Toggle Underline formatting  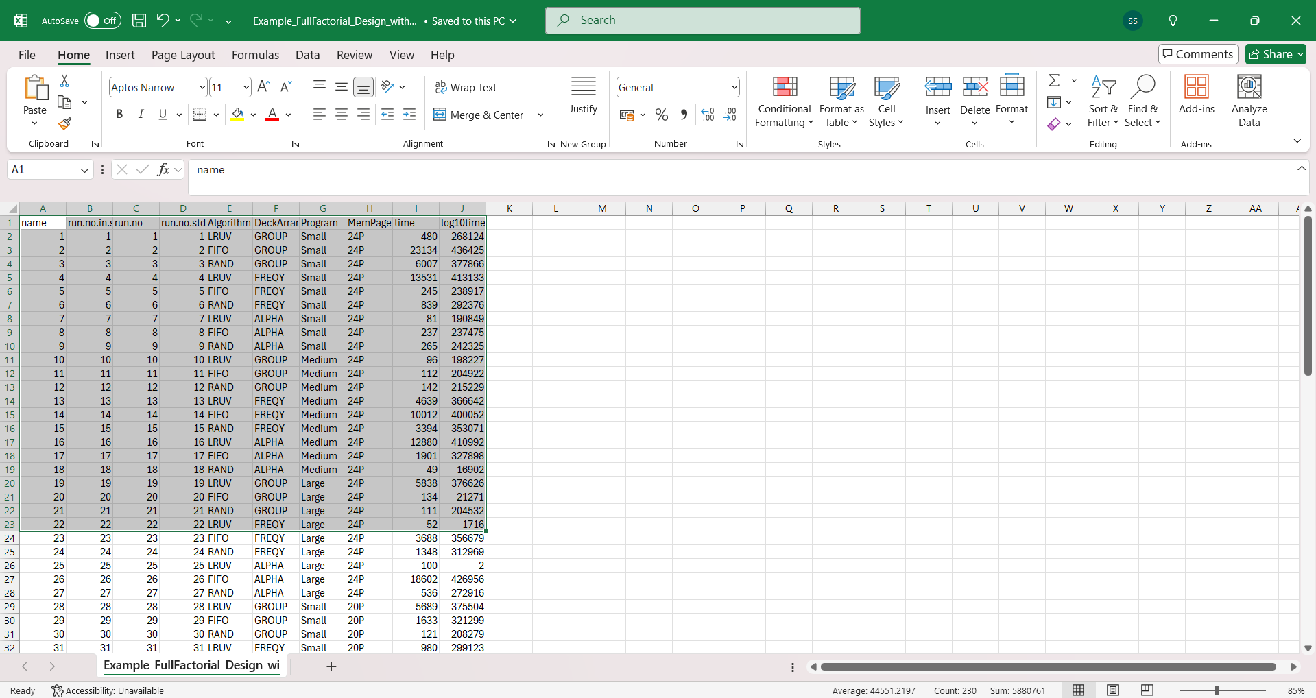[162, 114]
